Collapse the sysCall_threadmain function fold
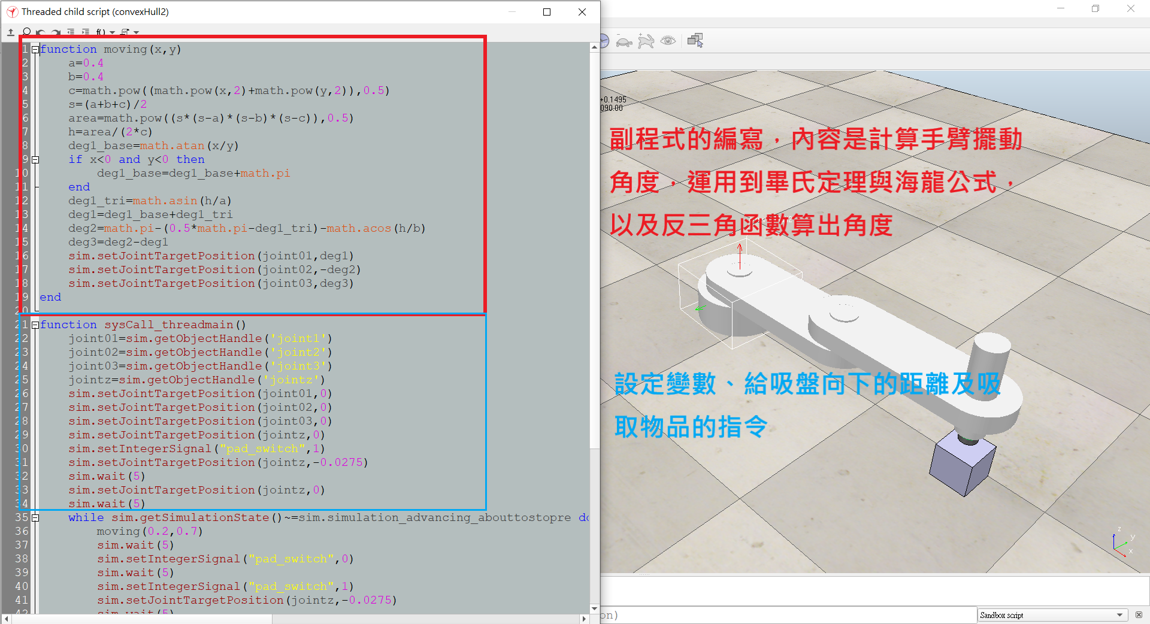Image resolution: width=1150 pixels, height=624 pixels. click(x=35, y=325)
